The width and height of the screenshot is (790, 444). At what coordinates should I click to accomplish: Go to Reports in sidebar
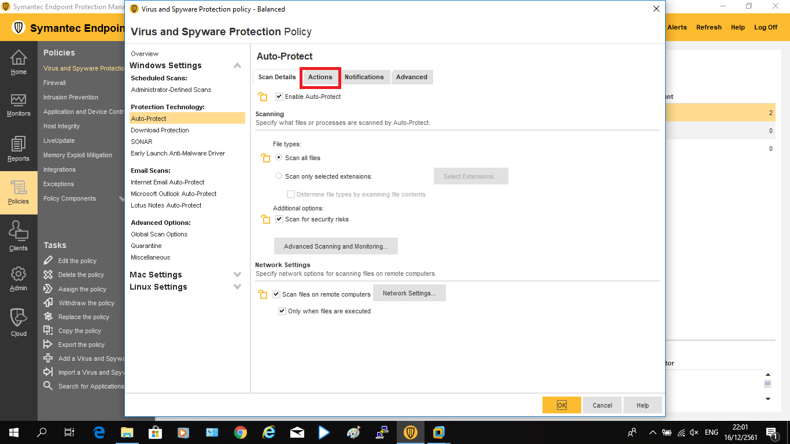19,149
